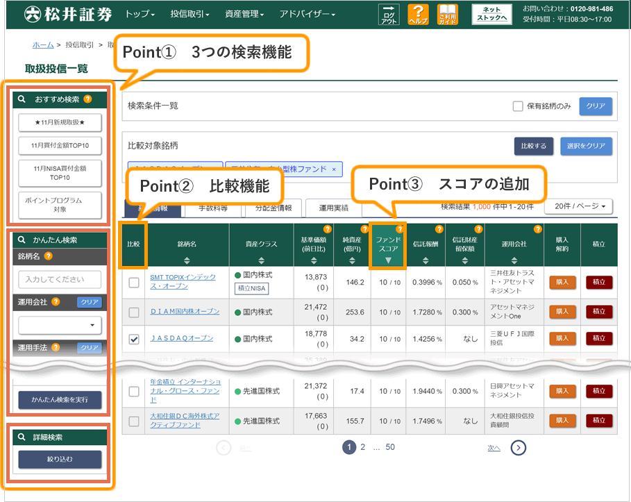Image resolution: width=631 pixels, height=502 pixels.
Task: Sort by 基準価額 using sort arrows
Action: (314, 260)
